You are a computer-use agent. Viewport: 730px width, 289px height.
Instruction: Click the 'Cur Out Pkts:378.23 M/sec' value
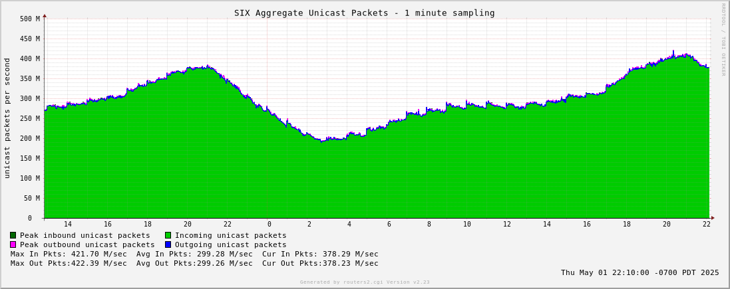pos(320,263)
